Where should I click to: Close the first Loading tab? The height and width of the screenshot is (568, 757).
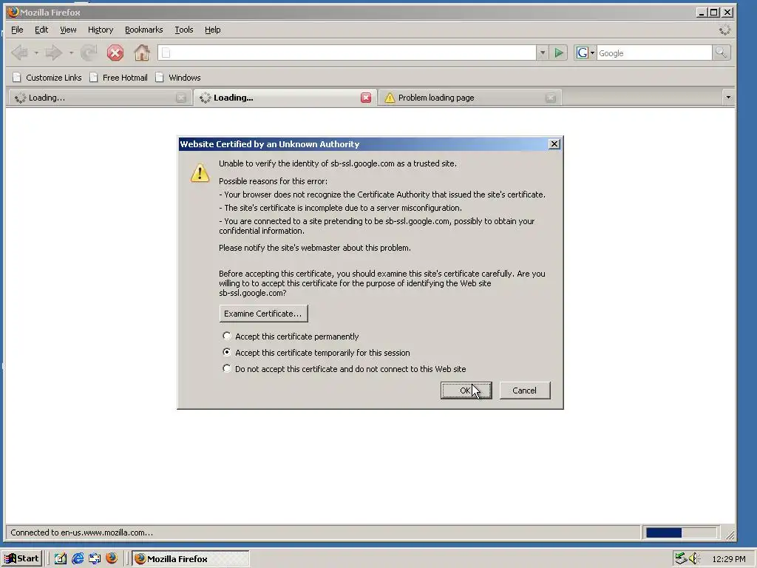click(181, 98)
